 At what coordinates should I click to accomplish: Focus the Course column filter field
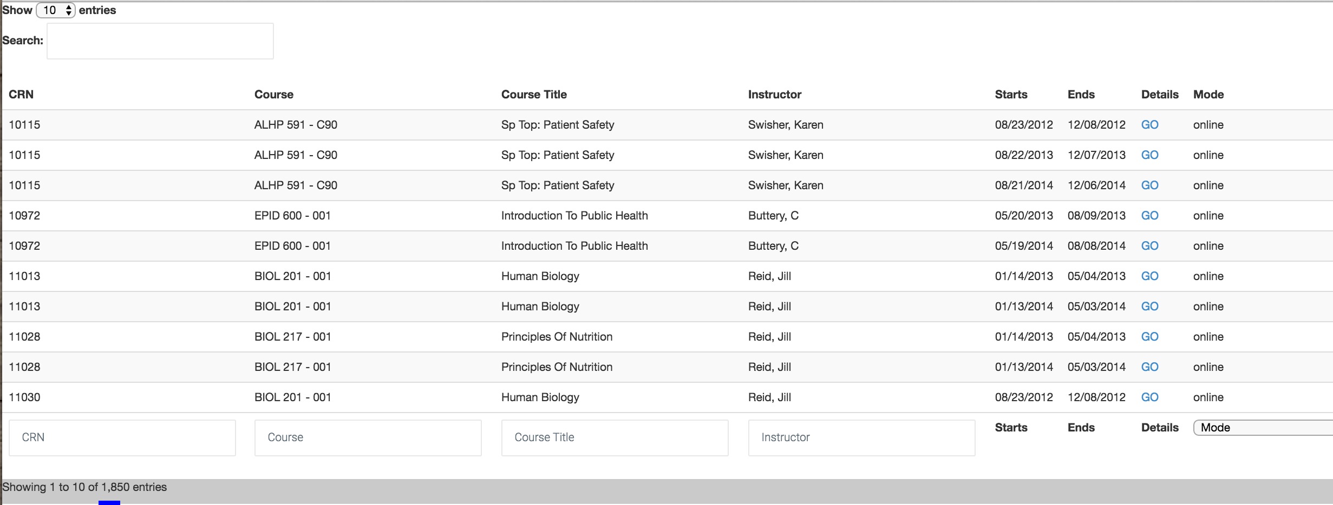click(x=368, y=437)
